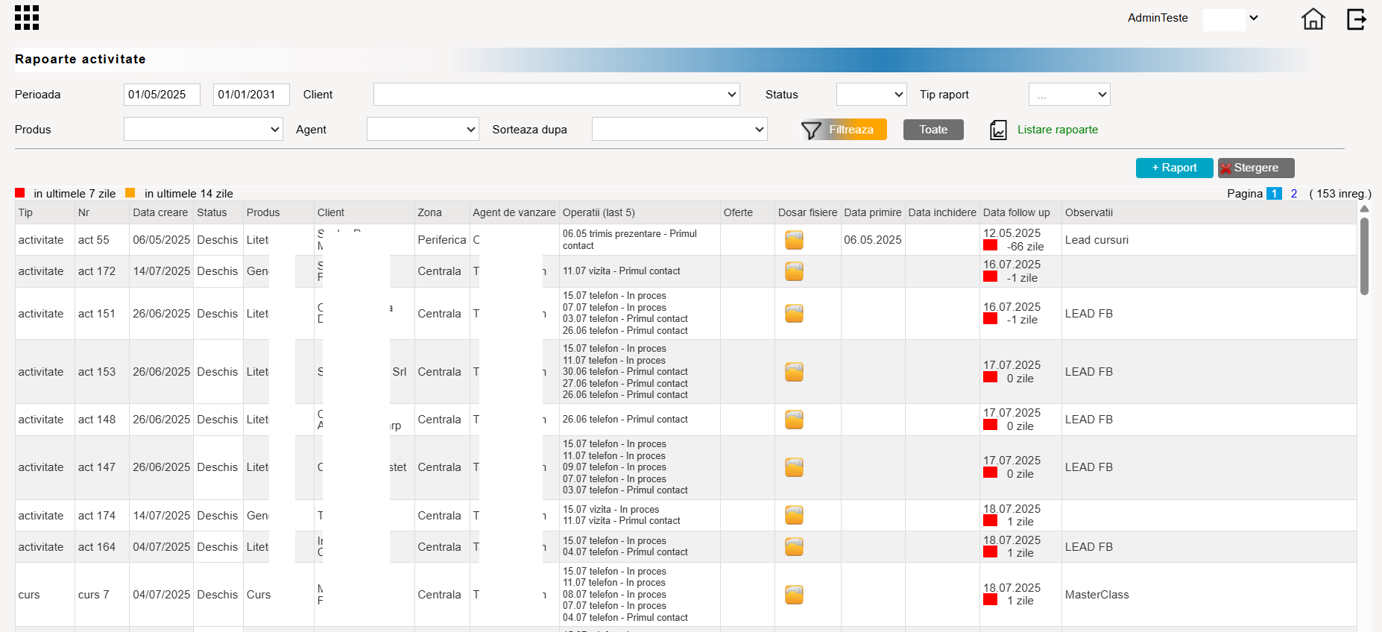Open the apps grid menu icon
This screenshot has width=1382, height=632.
tap(27, 18)
